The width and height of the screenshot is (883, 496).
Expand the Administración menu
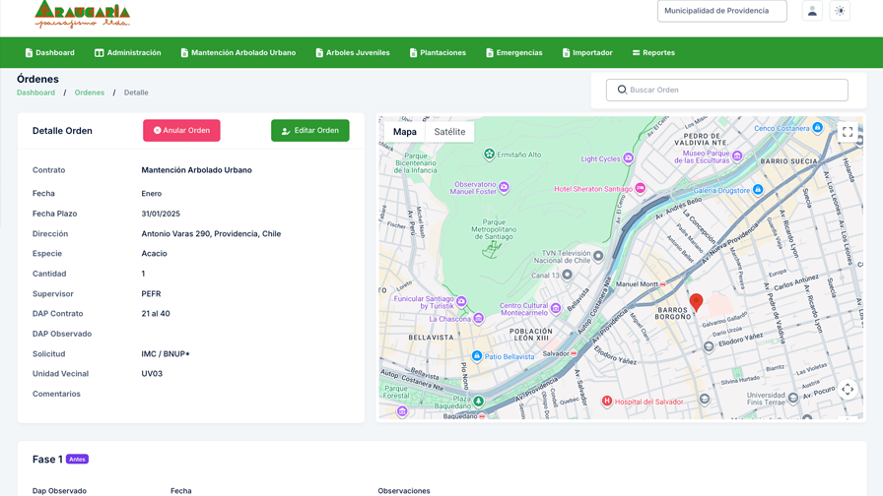pyautogui.click(x=127, y=53)
